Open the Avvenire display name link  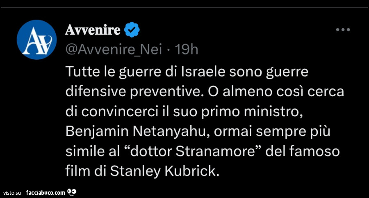[93, 29]
